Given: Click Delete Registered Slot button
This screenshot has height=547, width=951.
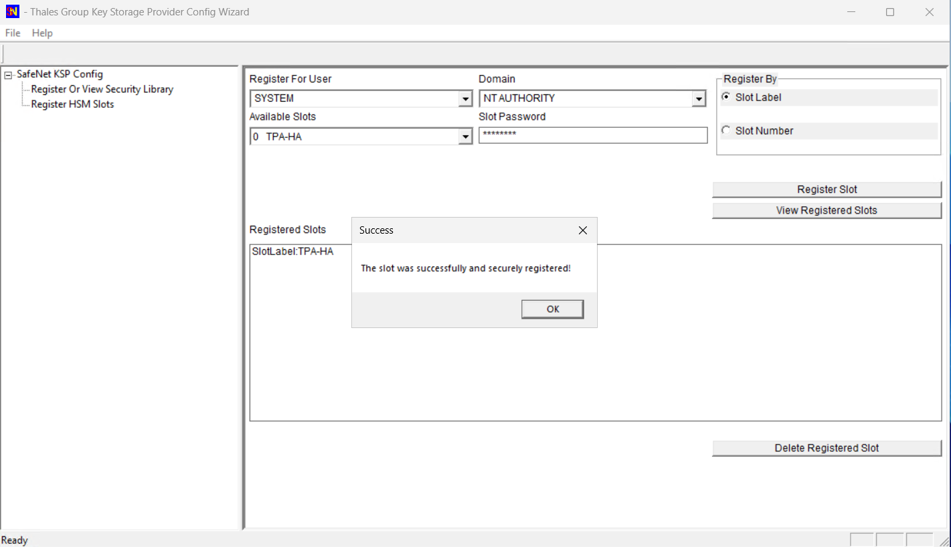Looking at the screenshot, I should coord(827,448).
